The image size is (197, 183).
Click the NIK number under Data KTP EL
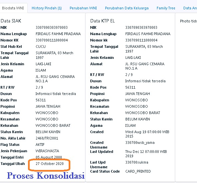[x=141, y=27]
